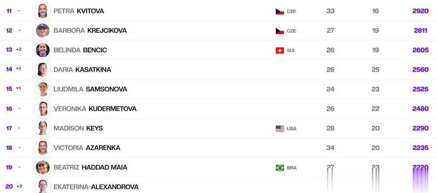Click the Brazil flag for Haddad Maia
The image size is (437, 193).
[x=280, y=168]
